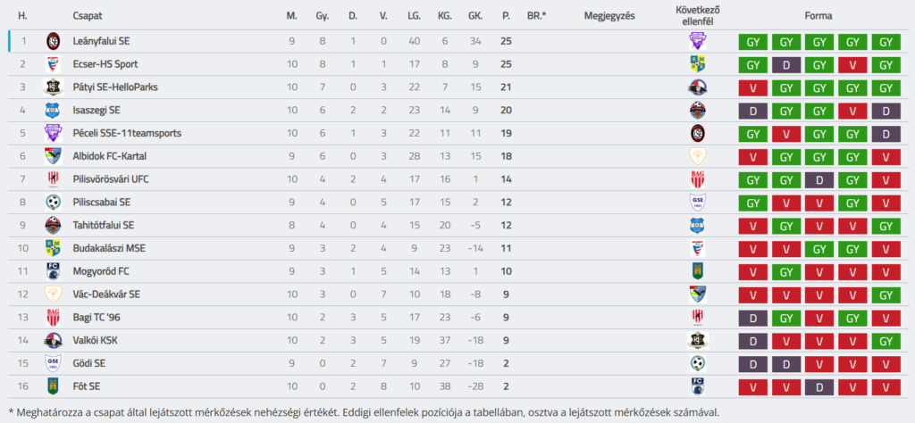
Task: Click next-opponent logo in Fót SE row
Action: [697, 386]
